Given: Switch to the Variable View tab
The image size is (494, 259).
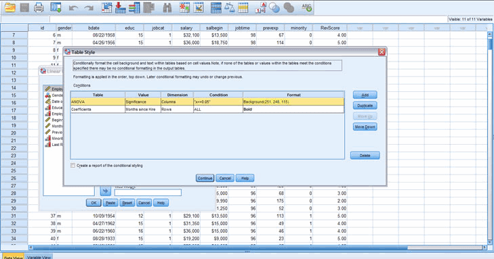Looking at the screenshot, I should [39, 257].
